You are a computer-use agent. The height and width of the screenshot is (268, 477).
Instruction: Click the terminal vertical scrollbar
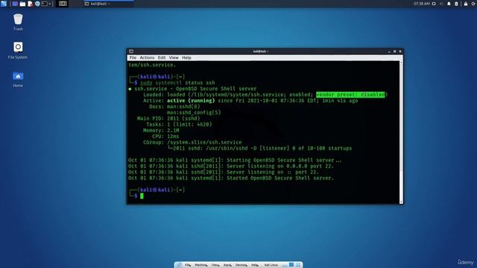(x=401, y=133)
